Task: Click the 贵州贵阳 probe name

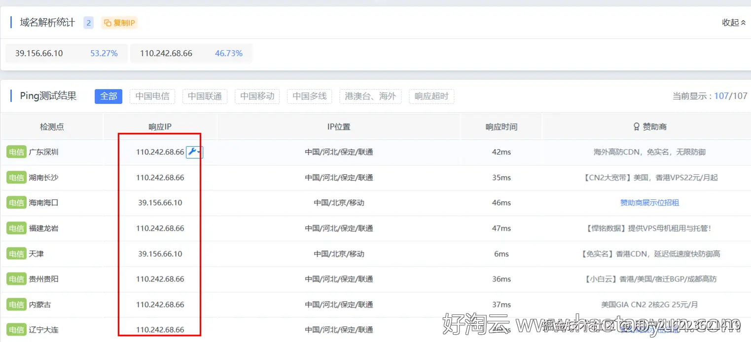Action: (43, 279)
